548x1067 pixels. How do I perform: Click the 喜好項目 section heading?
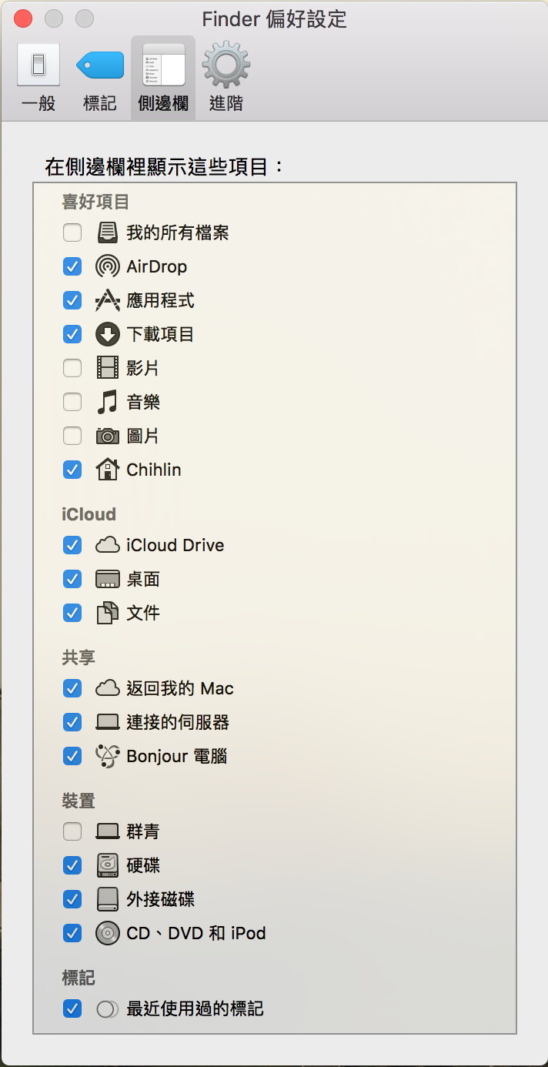click(x=95, y=202)
